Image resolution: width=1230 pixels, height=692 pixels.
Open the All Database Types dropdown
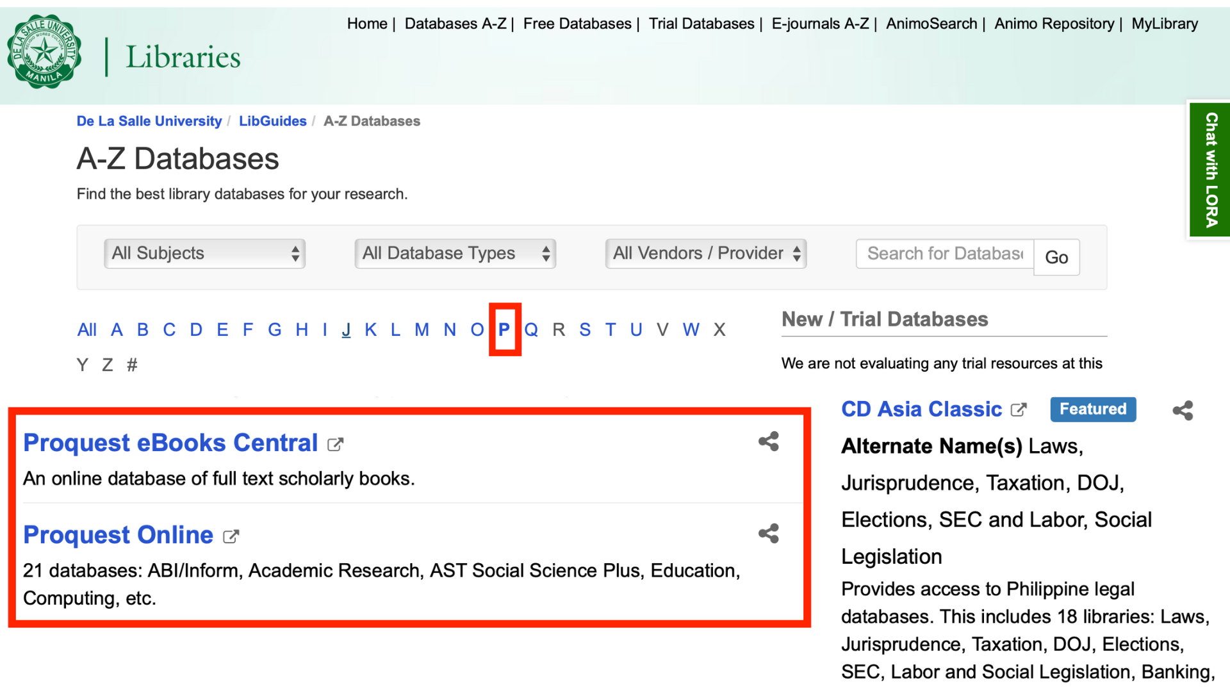pyautogui.click(x=455, y=254)
